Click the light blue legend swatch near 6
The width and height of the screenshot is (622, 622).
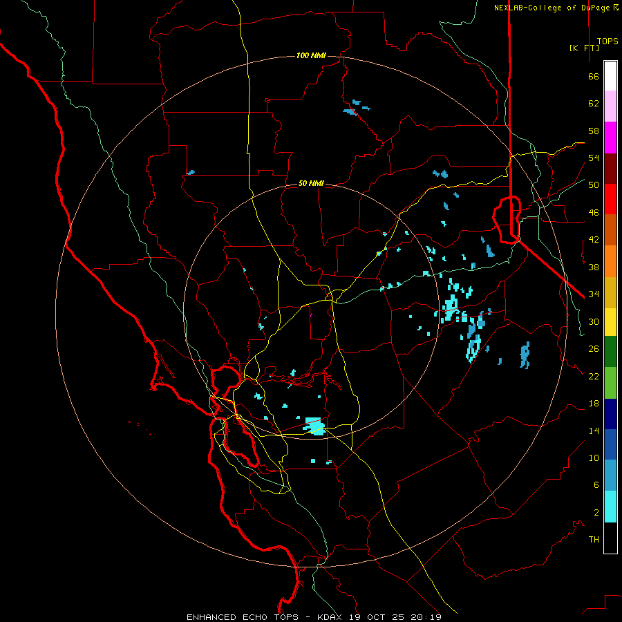pos(610,475)
